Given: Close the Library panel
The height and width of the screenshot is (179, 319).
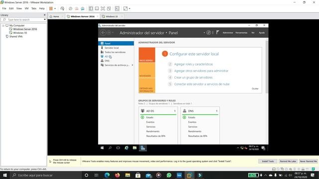Looking at the screenshot, I should pos(44,15).
